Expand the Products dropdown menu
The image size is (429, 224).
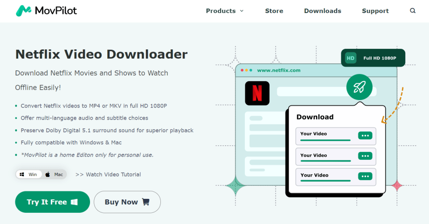click(x=225, y=11)
